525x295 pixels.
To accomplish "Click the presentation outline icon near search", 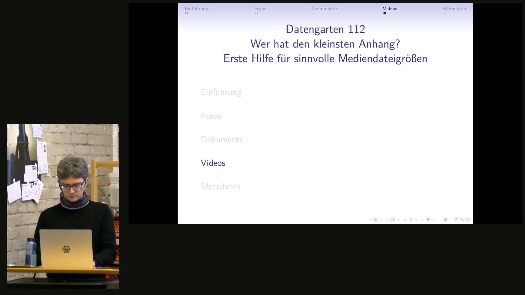I will [445, 219].
